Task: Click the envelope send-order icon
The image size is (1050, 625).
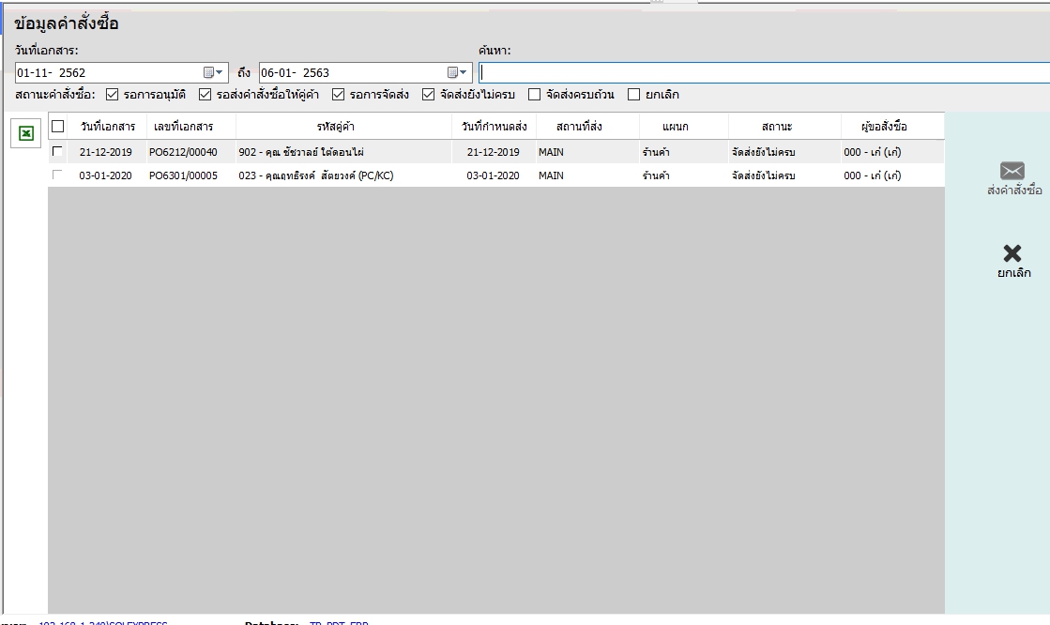Action: [1012, 171]
